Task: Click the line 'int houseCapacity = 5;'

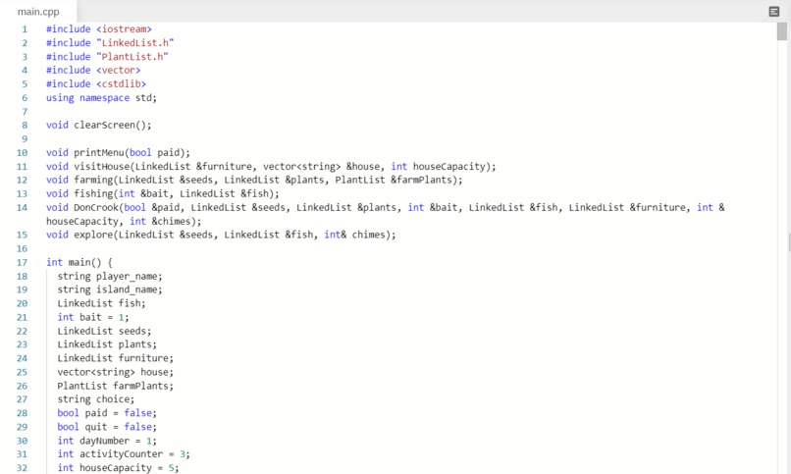Action: tap(118, 468)
